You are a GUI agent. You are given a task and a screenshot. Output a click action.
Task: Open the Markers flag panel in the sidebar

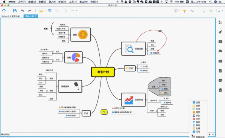220,51
